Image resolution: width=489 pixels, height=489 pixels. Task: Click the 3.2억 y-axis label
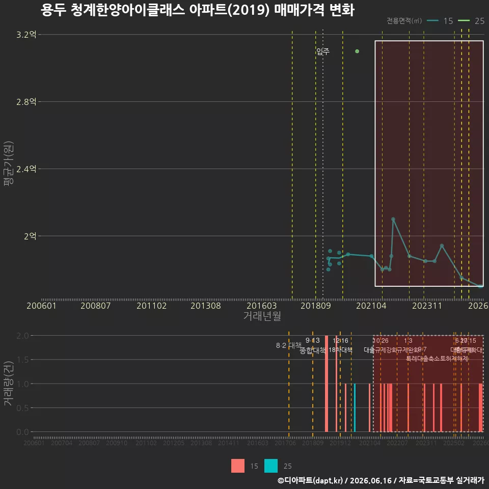click(x=26, y=35)
